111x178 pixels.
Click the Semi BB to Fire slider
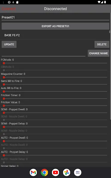54,84
